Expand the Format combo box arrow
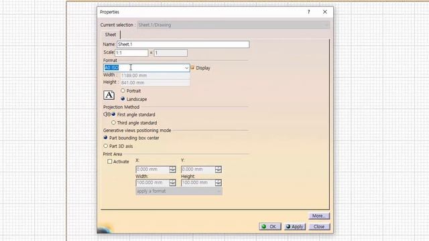The height and width of the screenshot is (241, 429). coord(186,68)
